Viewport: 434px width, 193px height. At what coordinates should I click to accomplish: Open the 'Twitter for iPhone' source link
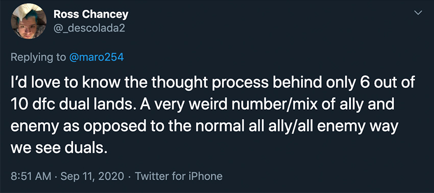point(179,176)
